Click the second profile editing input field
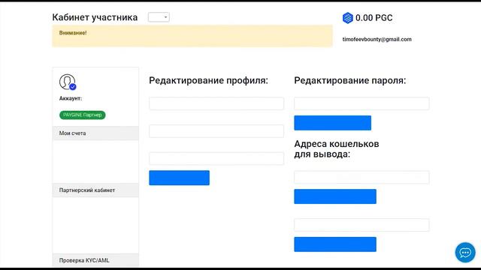Viewport: 481px width, 270px height. click(216, 131)
